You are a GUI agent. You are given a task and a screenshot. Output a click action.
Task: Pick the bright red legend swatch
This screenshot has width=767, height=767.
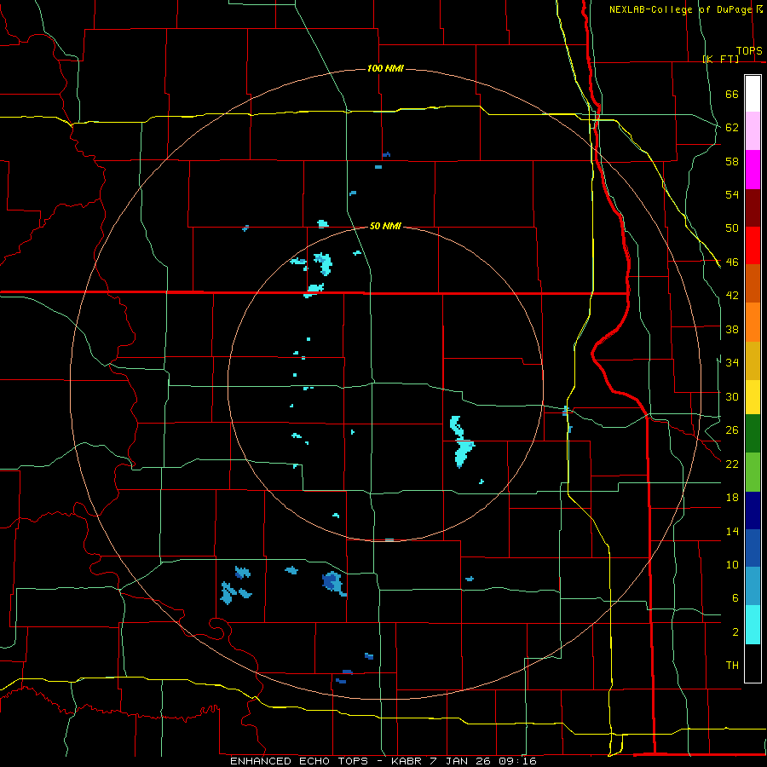click(x=753, y=245)
